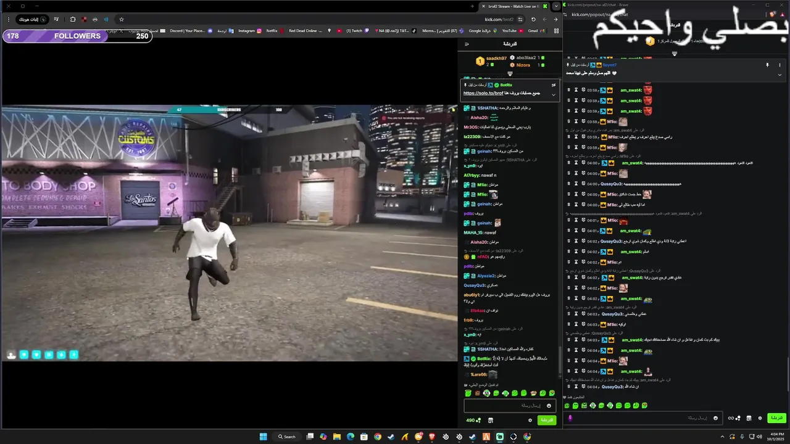
Task: Go forward using browser forward arrow
Action: 544,20
